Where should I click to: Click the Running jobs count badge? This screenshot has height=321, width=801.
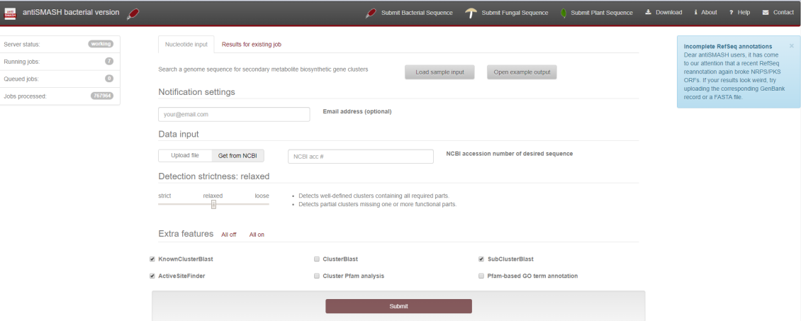pyautogui.click(x=109, y=61)
